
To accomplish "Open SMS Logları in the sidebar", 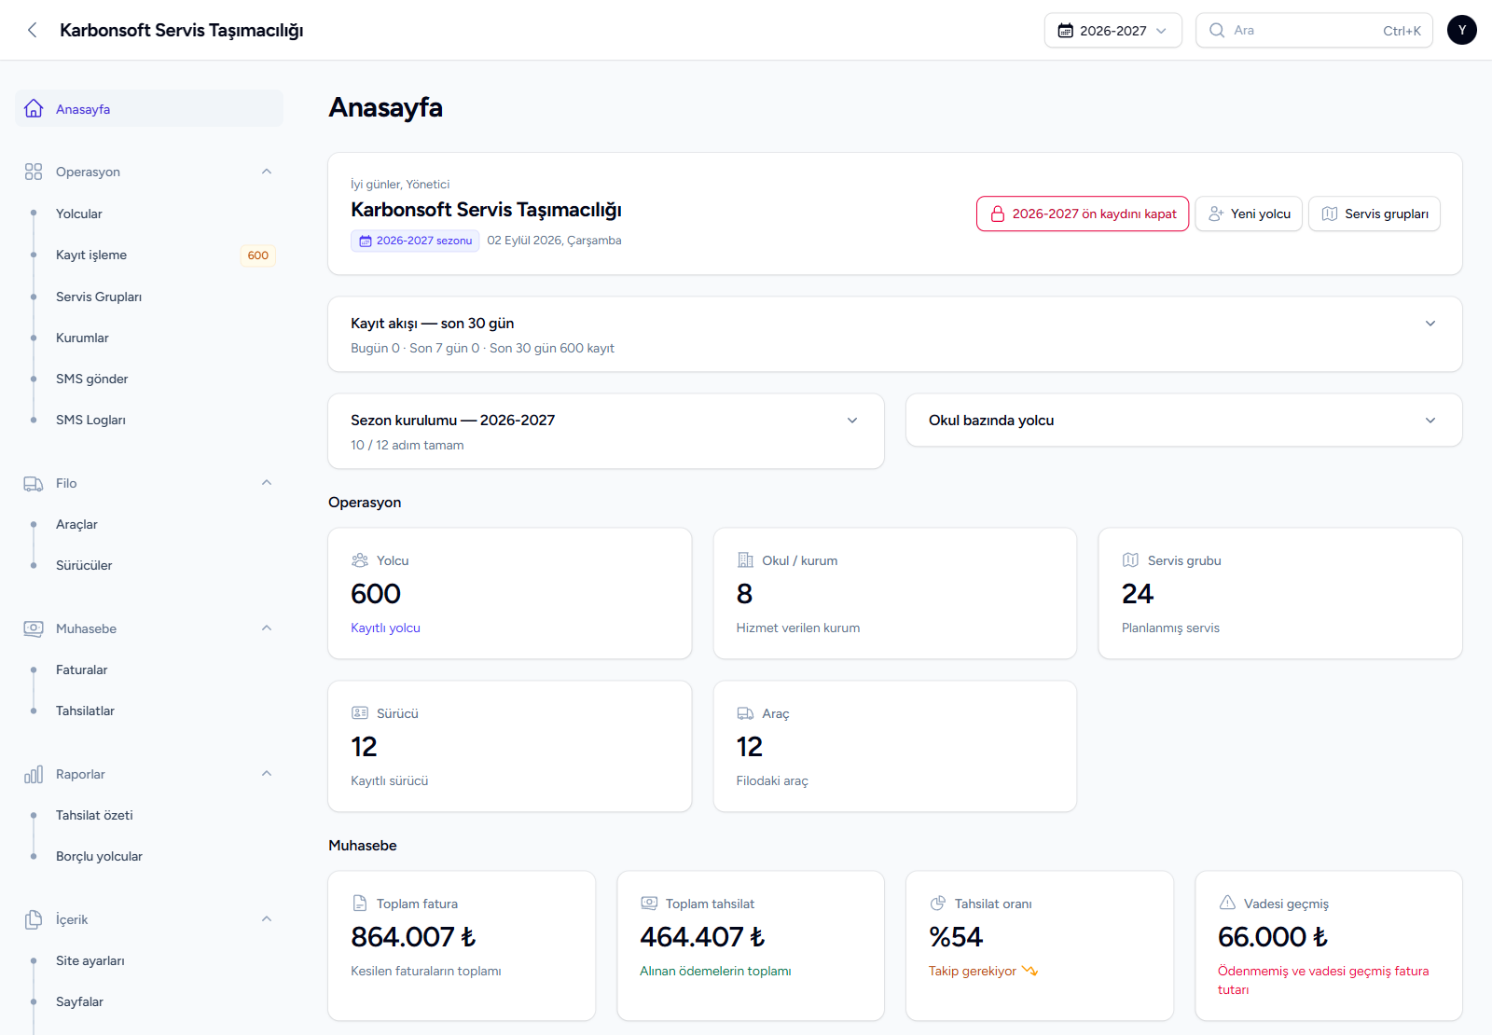I will coord(149,420).
